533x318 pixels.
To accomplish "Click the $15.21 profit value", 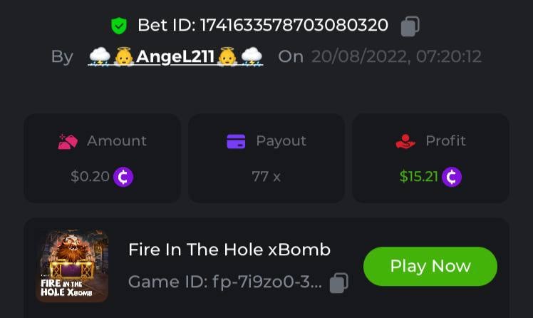I will point(419,177).
